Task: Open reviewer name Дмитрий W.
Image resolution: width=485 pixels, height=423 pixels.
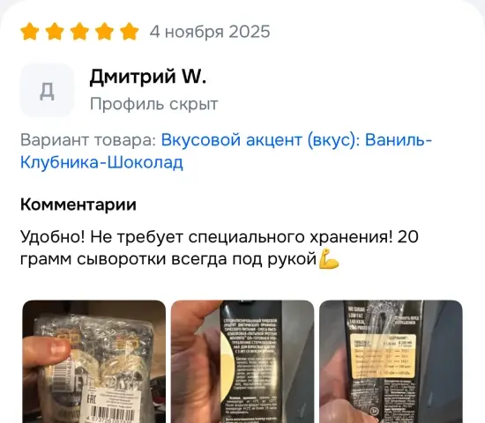Action: [148, 77]
